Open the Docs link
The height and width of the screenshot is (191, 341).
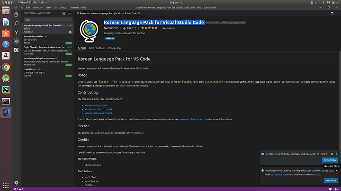pos(123,86)
